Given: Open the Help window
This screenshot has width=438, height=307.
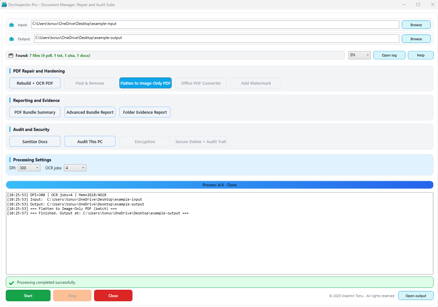Looking at the screenshot, I should click(420, 55).
